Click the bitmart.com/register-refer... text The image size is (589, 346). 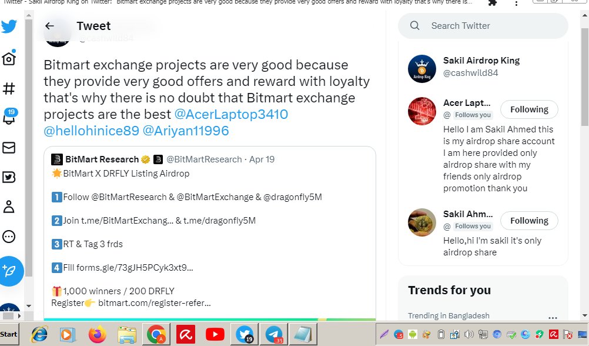(155, 302)
